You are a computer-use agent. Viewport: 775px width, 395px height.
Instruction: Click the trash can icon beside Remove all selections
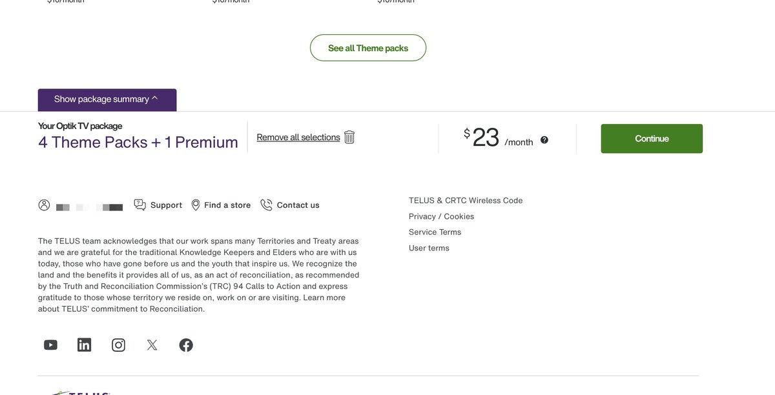click(x=349, y=137)
